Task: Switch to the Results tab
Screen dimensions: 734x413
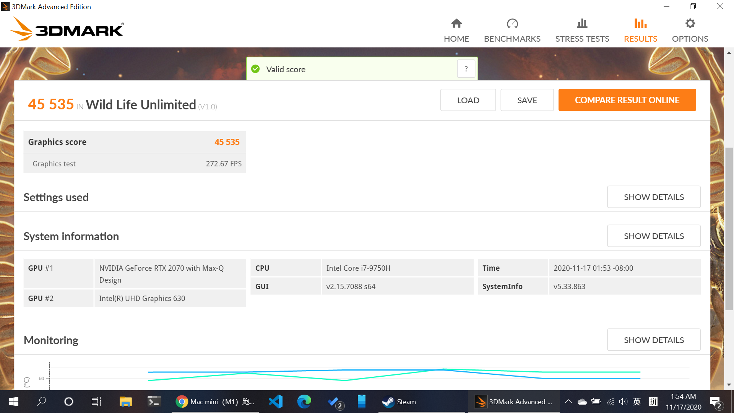Action: pos(640,39)
